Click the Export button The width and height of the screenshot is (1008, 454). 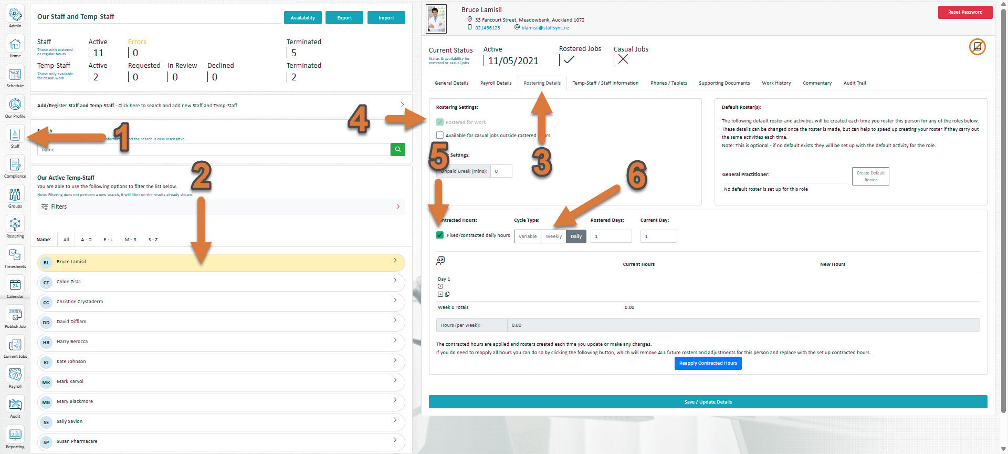344,17
